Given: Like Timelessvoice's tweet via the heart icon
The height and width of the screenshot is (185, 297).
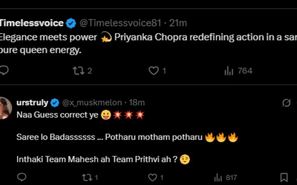Looking at the screenshot, I should point(153,71).
